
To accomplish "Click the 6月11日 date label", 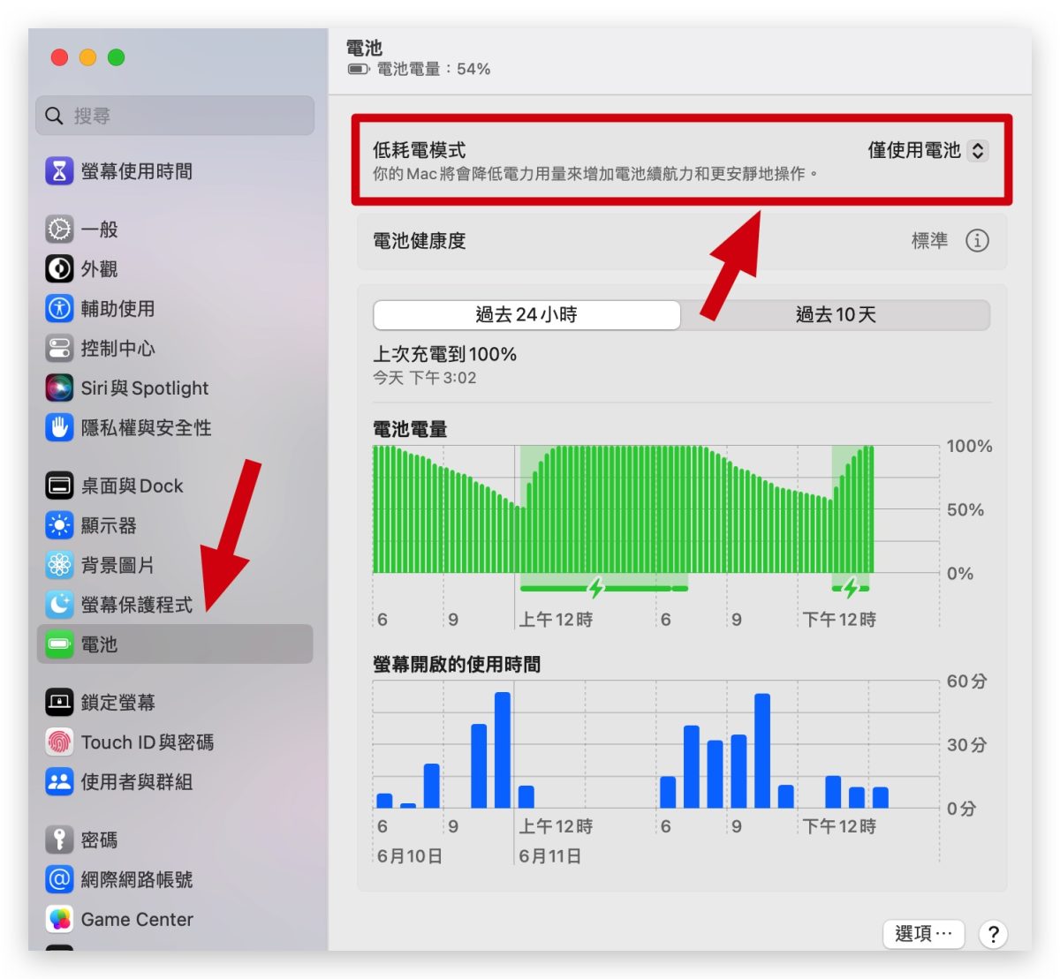I will 549,855.
